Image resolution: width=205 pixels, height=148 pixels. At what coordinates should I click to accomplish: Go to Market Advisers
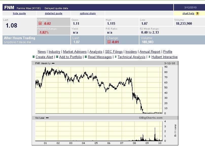coord(75,52)
